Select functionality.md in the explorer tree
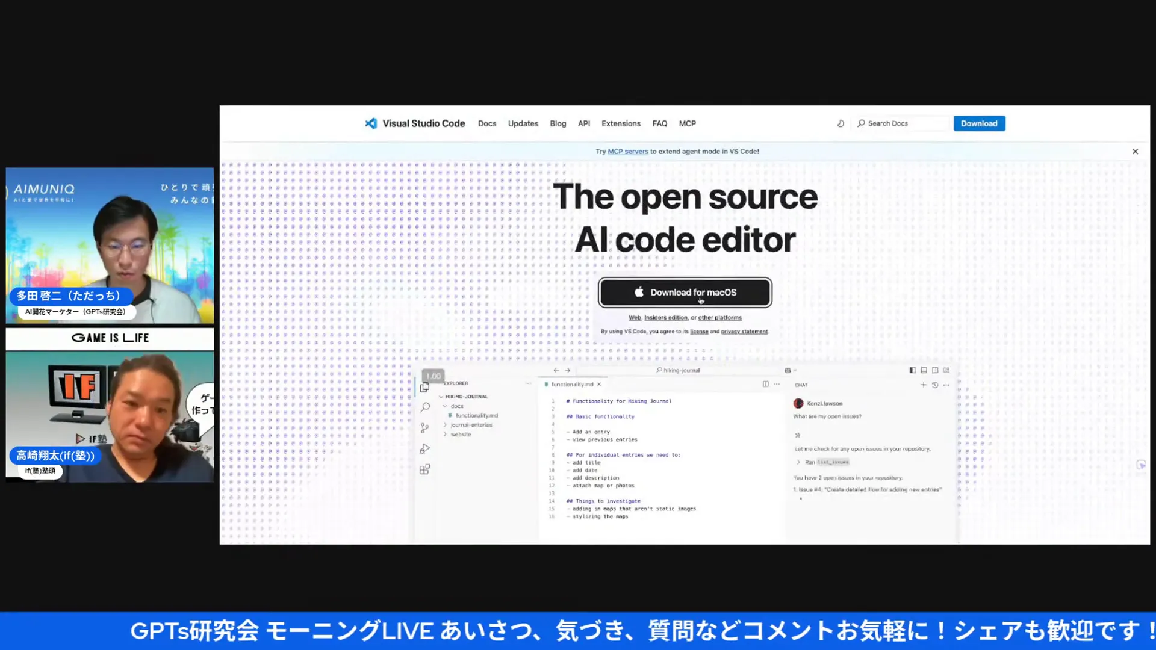Viewport: 1156px width, 650px height. pos(473,416)
